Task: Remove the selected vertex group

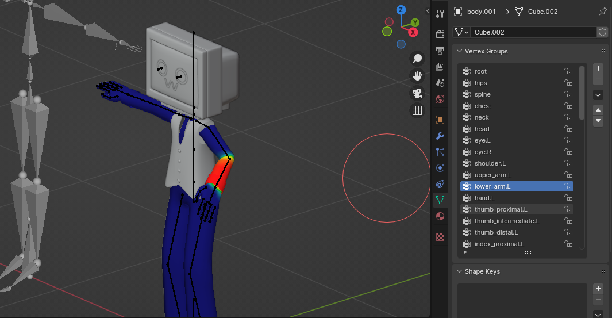Action: (598, 80)
